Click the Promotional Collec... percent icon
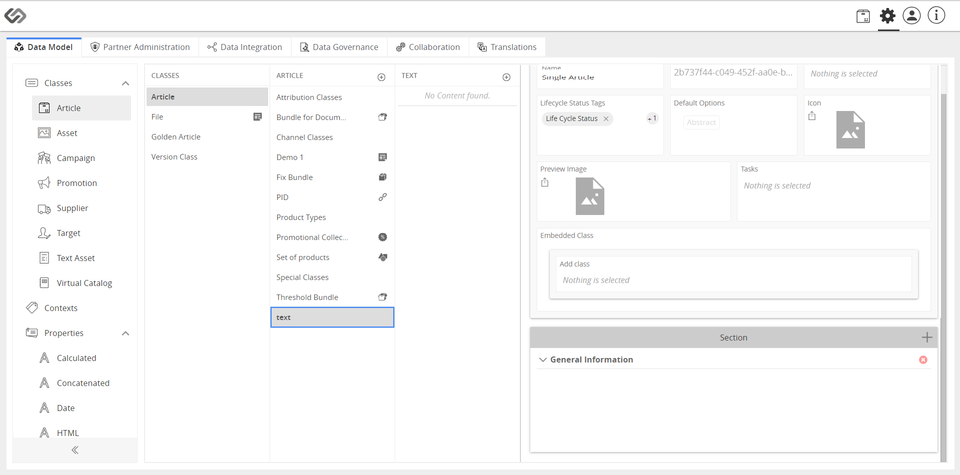This screenshot has height=475, width=960. coord(383,237)
